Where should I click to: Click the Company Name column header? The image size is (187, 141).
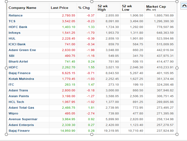click(x=22, y=8)
